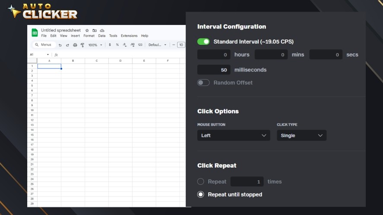
Task: Click cell A1 in the spreadsheet
Action: pyautogui.click(x=49, y=66)
